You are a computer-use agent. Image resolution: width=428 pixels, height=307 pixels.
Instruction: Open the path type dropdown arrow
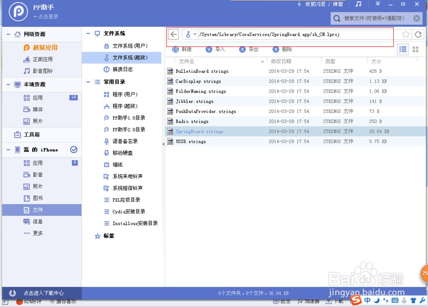195,34
